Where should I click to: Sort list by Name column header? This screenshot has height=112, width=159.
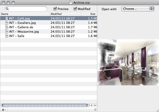(x=25, y=14)
